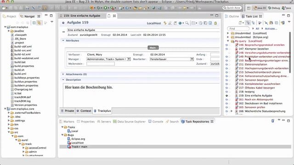Click the pencil edit icon in task editor toolbar

click(170, 23)
